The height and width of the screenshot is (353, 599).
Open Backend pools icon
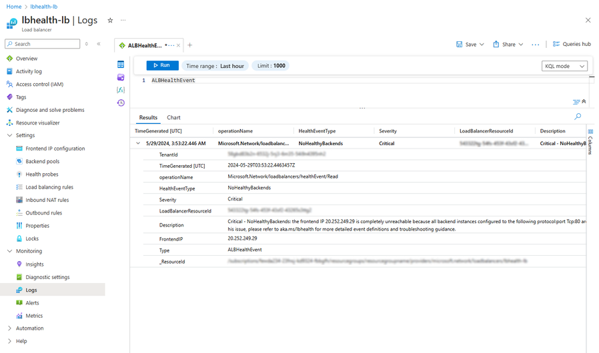tap(19, 161)
